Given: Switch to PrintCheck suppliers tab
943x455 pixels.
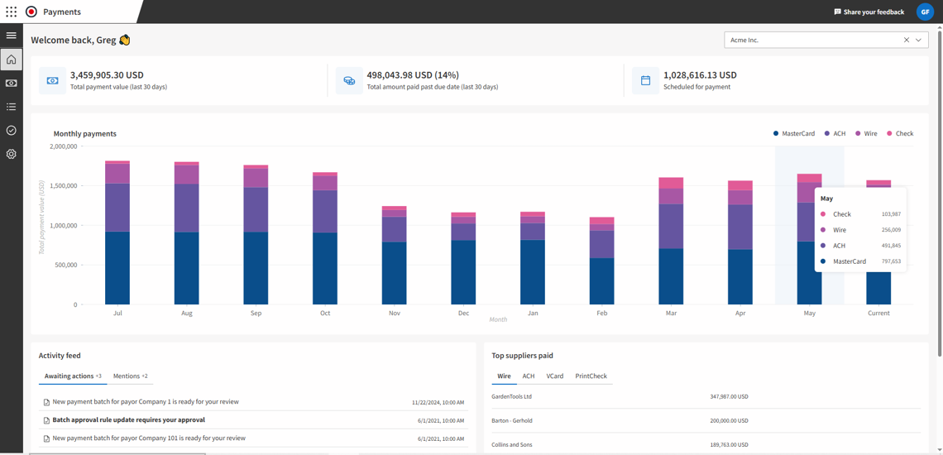Looking at the screenshot, I should [x=591, y=376].
